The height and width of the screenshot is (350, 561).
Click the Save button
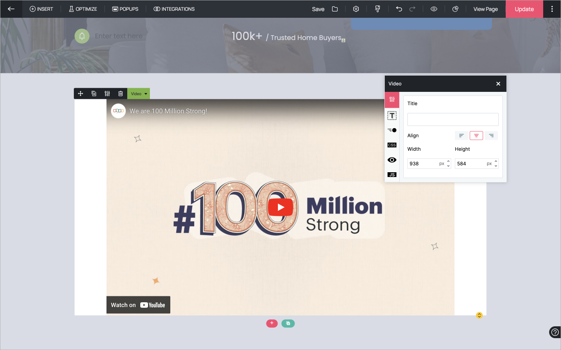[x=318, y=9]
